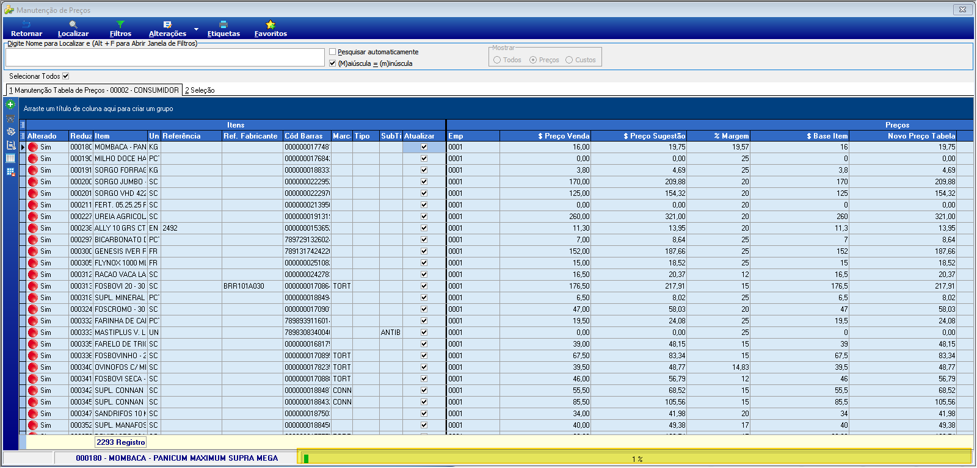Toggle Pesquisar automaticamente checkbox
Screen dimensions: 977x468
[333, 52]
